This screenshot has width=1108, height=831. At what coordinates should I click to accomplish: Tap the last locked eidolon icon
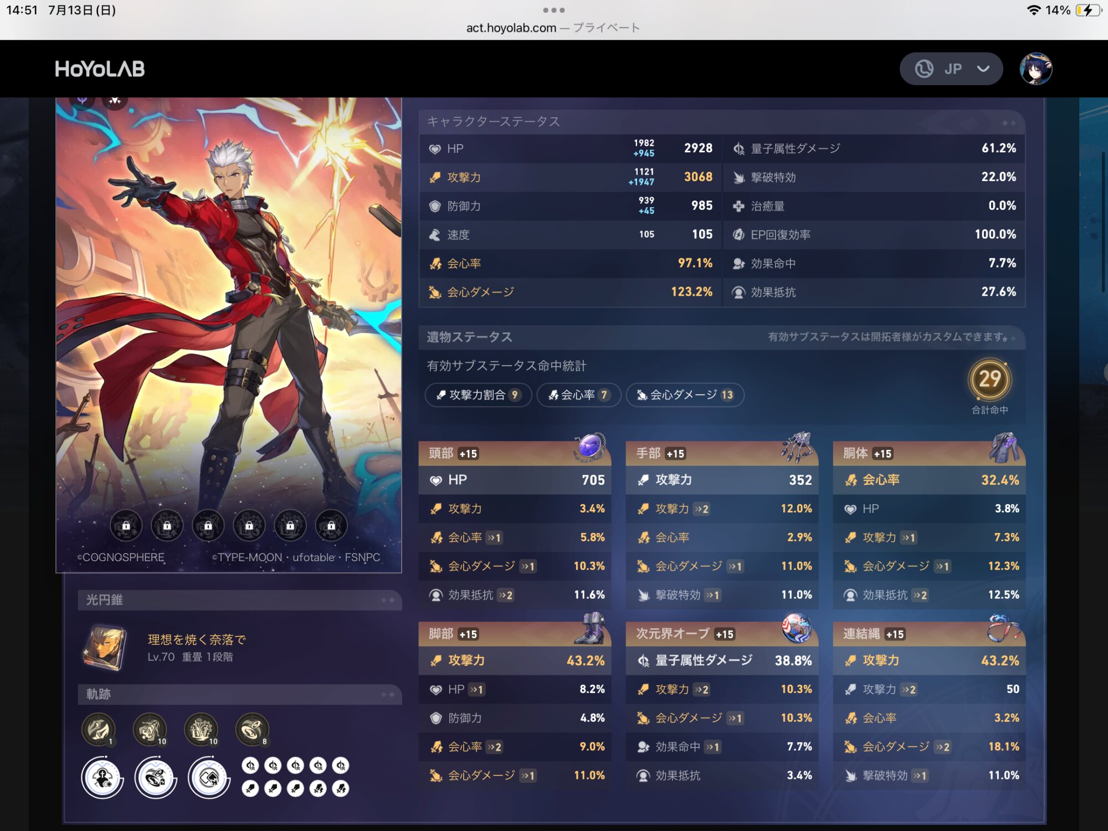click(331, 525)
